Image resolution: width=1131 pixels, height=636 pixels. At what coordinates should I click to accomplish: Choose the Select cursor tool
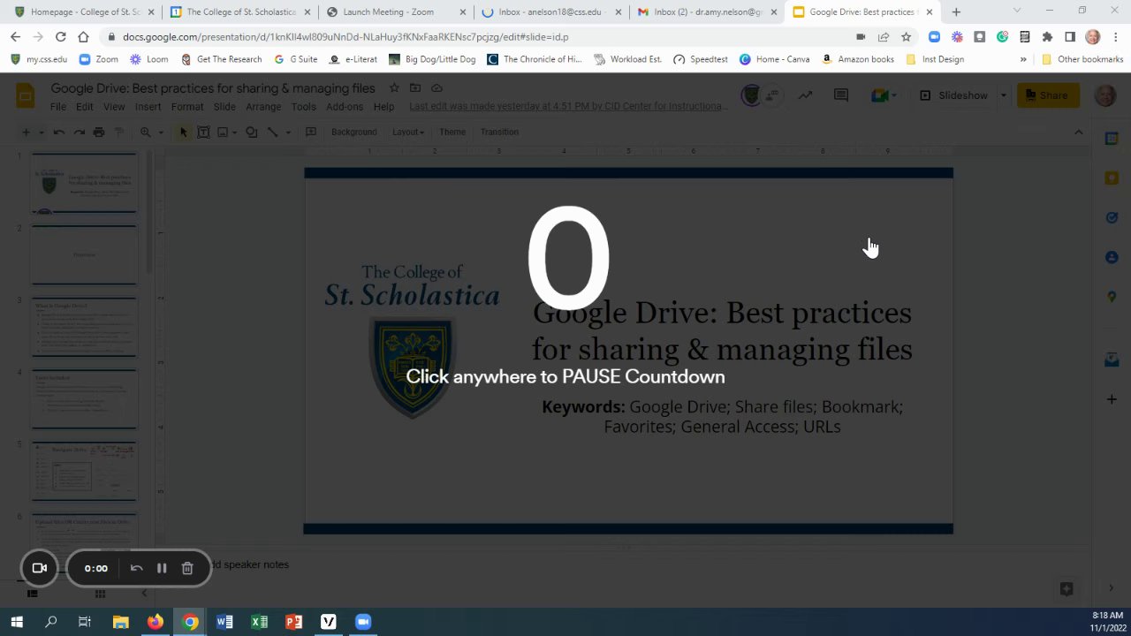183,132
